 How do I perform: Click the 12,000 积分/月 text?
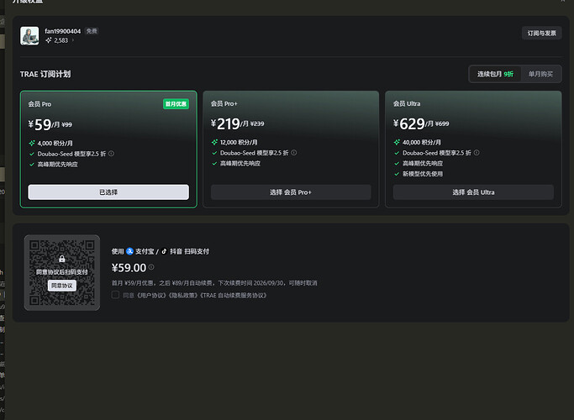coord(239,142)
